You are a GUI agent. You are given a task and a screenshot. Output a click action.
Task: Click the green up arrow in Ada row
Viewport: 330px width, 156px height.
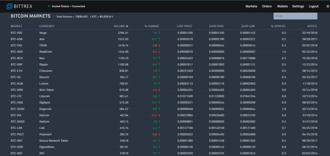[x=159, y=39]
